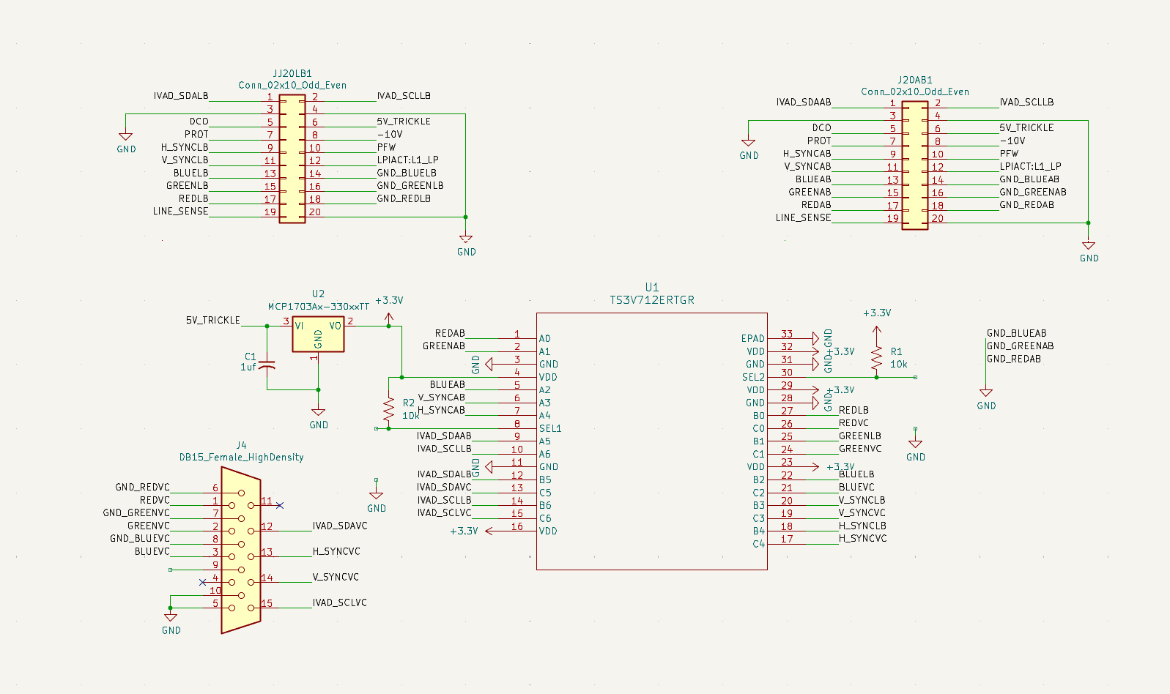Select the J20AB1 connector symbol body
The image size is (1170, 694).
(x=914, y=165)
